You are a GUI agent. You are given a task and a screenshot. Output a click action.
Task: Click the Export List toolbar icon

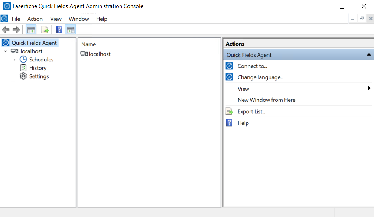pyautogui.click(x=45, y=30)
